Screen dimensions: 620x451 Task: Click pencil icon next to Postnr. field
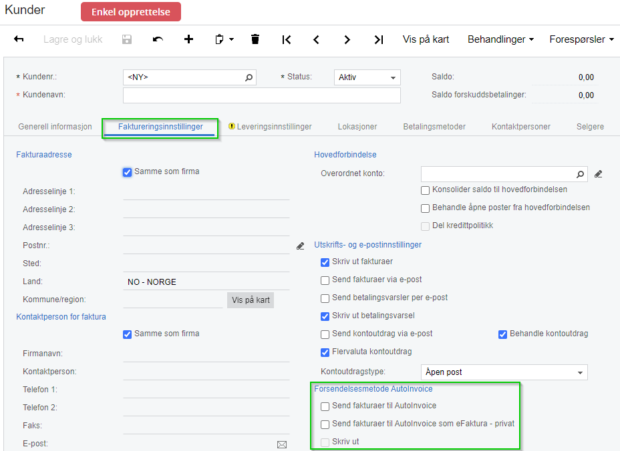point(301,246)
